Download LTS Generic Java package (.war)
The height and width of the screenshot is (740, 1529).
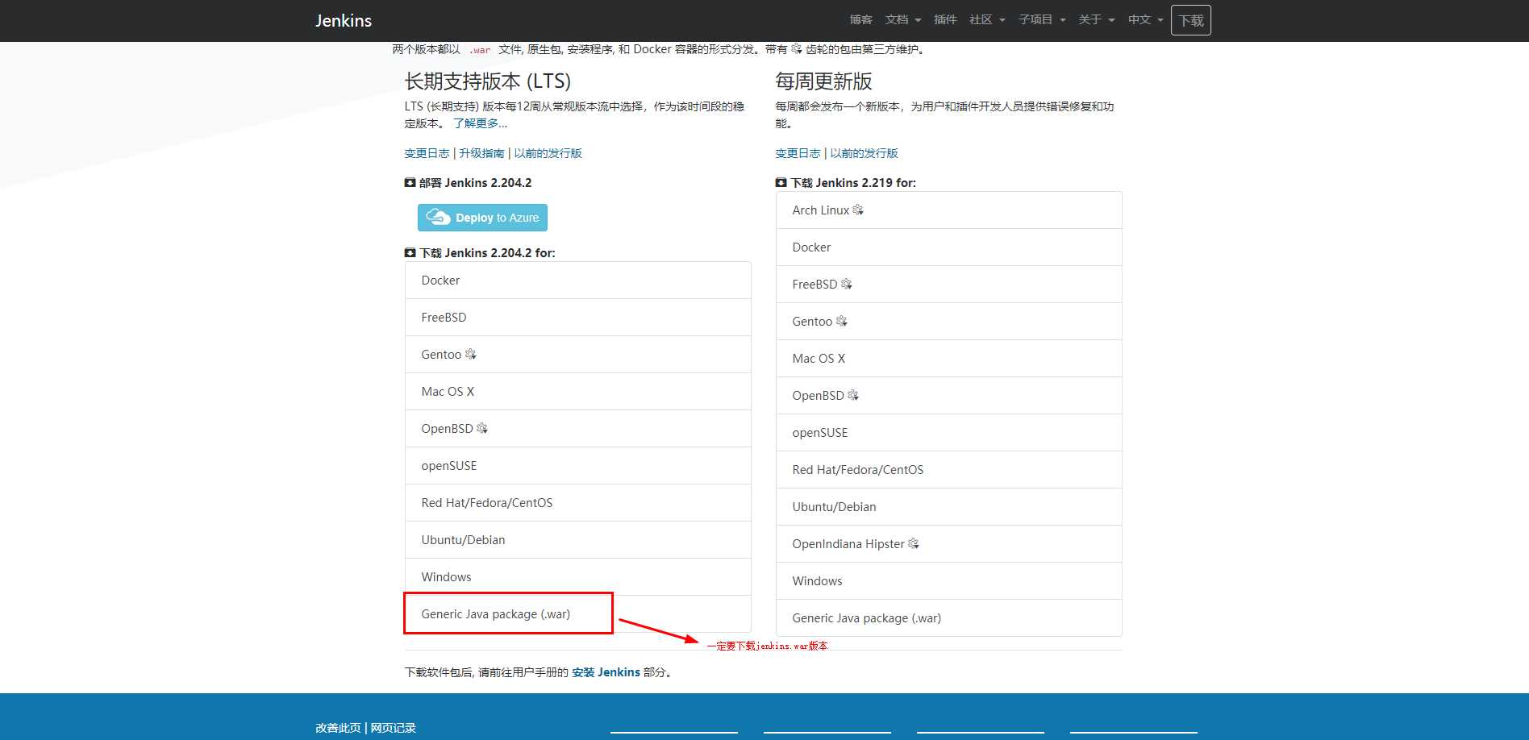point(577,614)
